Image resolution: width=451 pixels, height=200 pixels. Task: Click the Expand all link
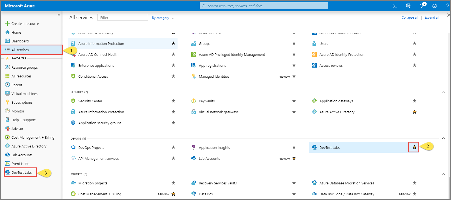coord(432,18)
